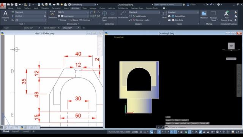Expand the Dimensions panel
This screenshot has width=243, height=137.
click(x=73, y=24)
